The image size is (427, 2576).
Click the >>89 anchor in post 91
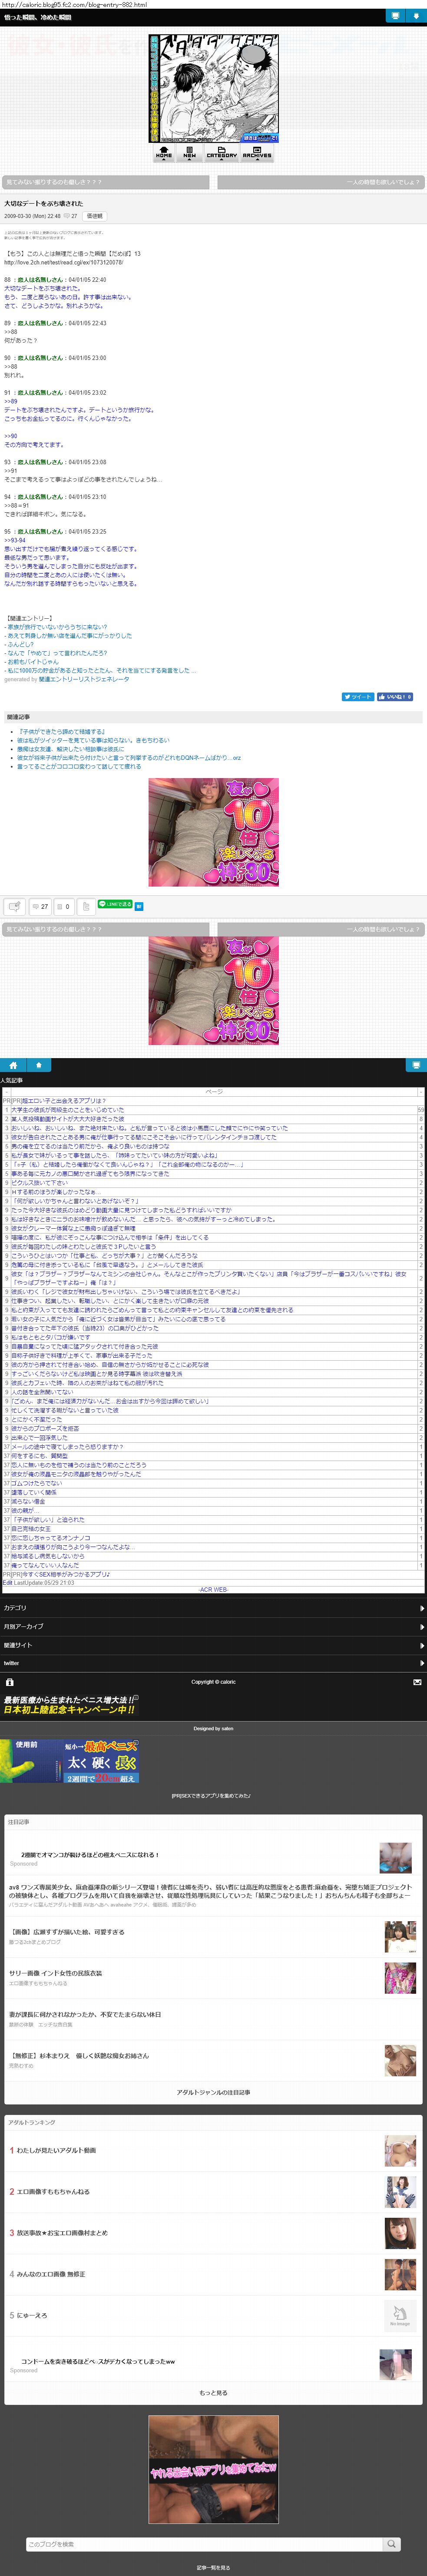pos(10,401)
